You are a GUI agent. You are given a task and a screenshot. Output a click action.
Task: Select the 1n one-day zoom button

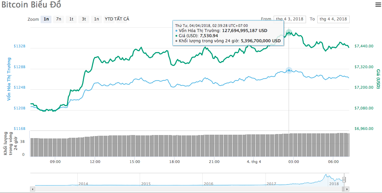46,19
